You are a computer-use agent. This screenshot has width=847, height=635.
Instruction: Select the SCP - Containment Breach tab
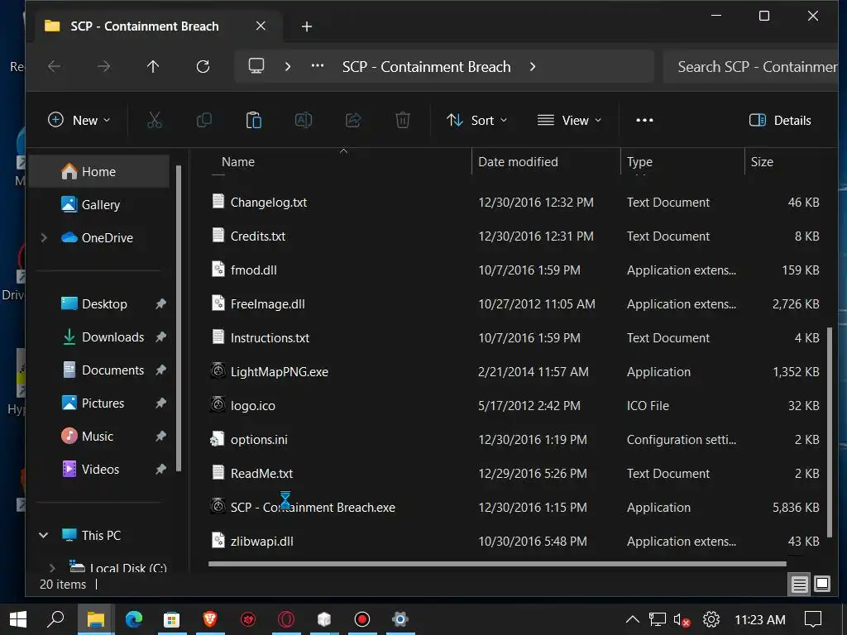[159, 26]
